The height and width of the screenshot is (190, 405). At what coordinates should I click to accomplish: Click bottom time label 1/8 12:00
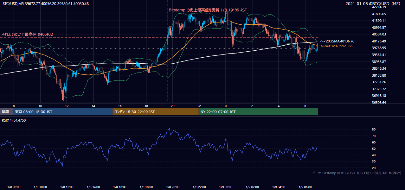[x=67, y=187]
